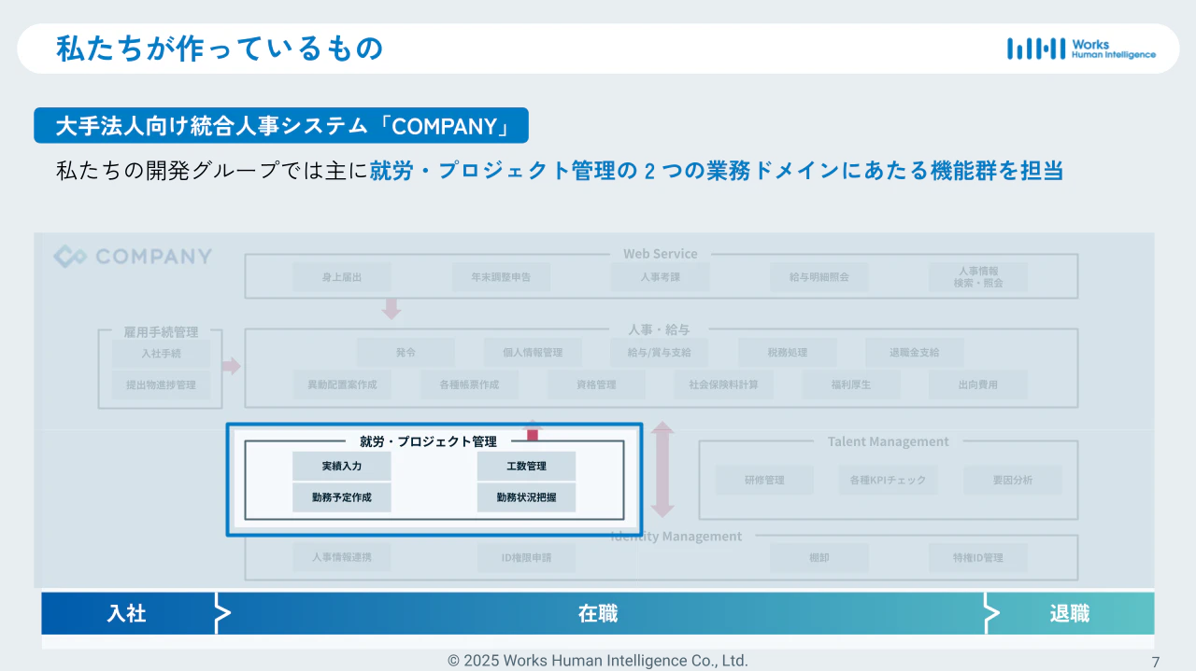The image size is (1196, 671).
Task: Click the COMPANY product logo
Action: [133, 257]
